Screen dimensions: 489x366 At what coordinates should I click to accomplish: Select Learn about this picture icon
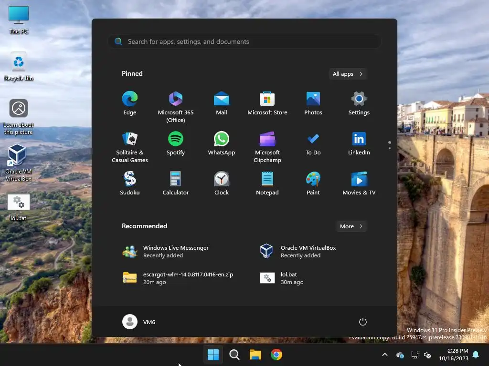(x=19, y=117)
